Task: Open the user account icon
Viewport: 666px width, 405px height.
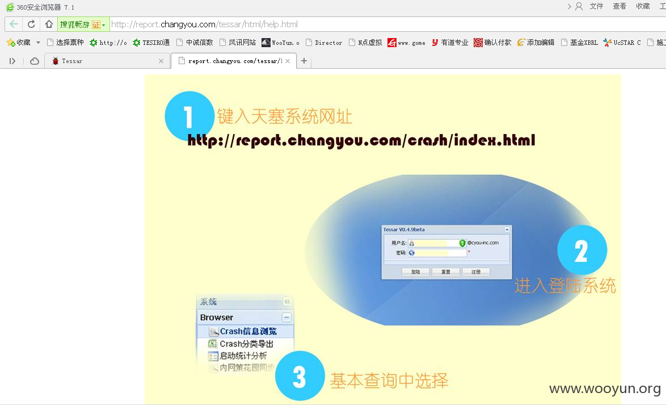Action: click(579, 6)
